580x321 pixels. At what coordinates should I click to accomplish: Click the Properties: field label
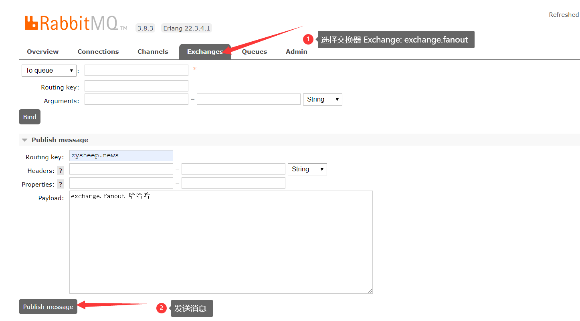(38, 184)
